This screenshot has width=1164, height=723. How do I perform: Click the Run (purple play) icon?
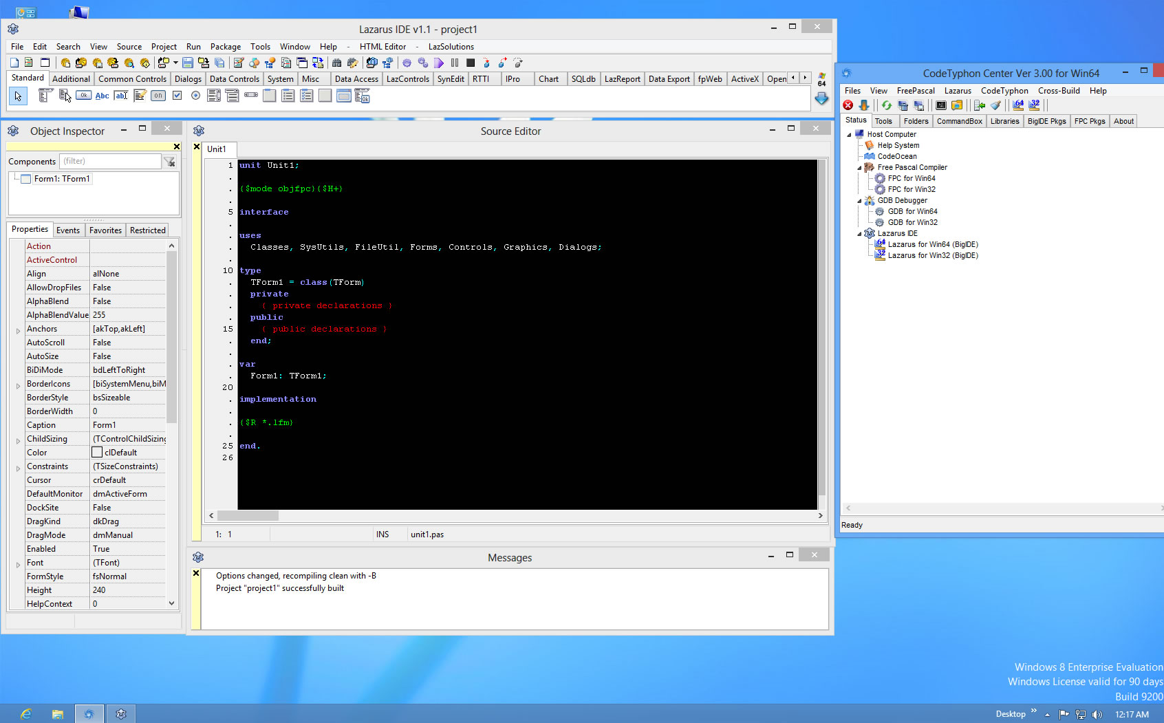[439, 63]
